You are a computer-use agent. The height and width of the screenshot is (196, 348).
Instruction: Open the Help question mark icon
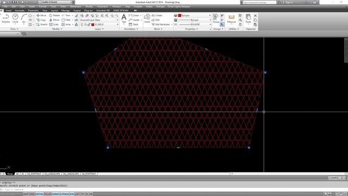pos(315,2)
